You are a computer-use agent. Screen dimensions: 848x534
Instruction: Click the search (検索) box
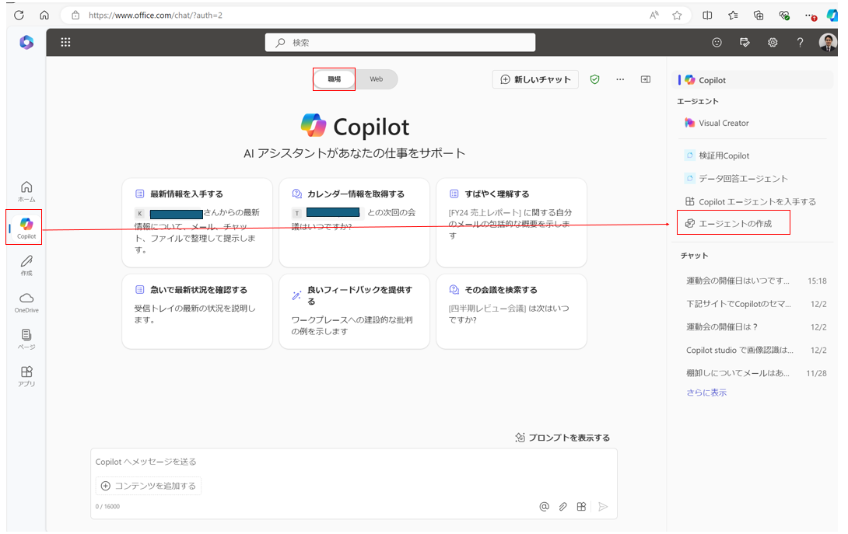(x=400, y=42)
